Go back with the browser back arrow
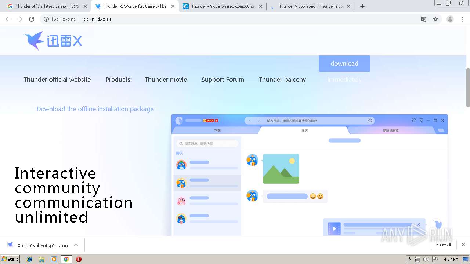The width and height of the screenshot is (470, 264). coord(8,19)
